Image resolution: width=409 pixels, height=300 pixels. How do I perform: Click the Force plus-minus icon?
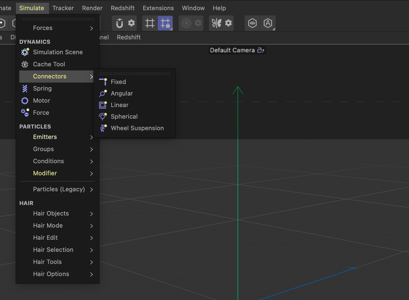coord(25,113)
